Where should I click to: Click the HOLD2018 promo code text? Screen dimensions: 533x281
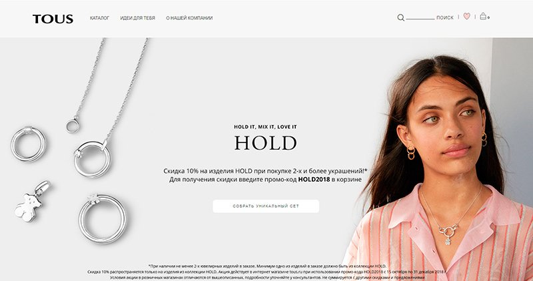pos(314,179)
